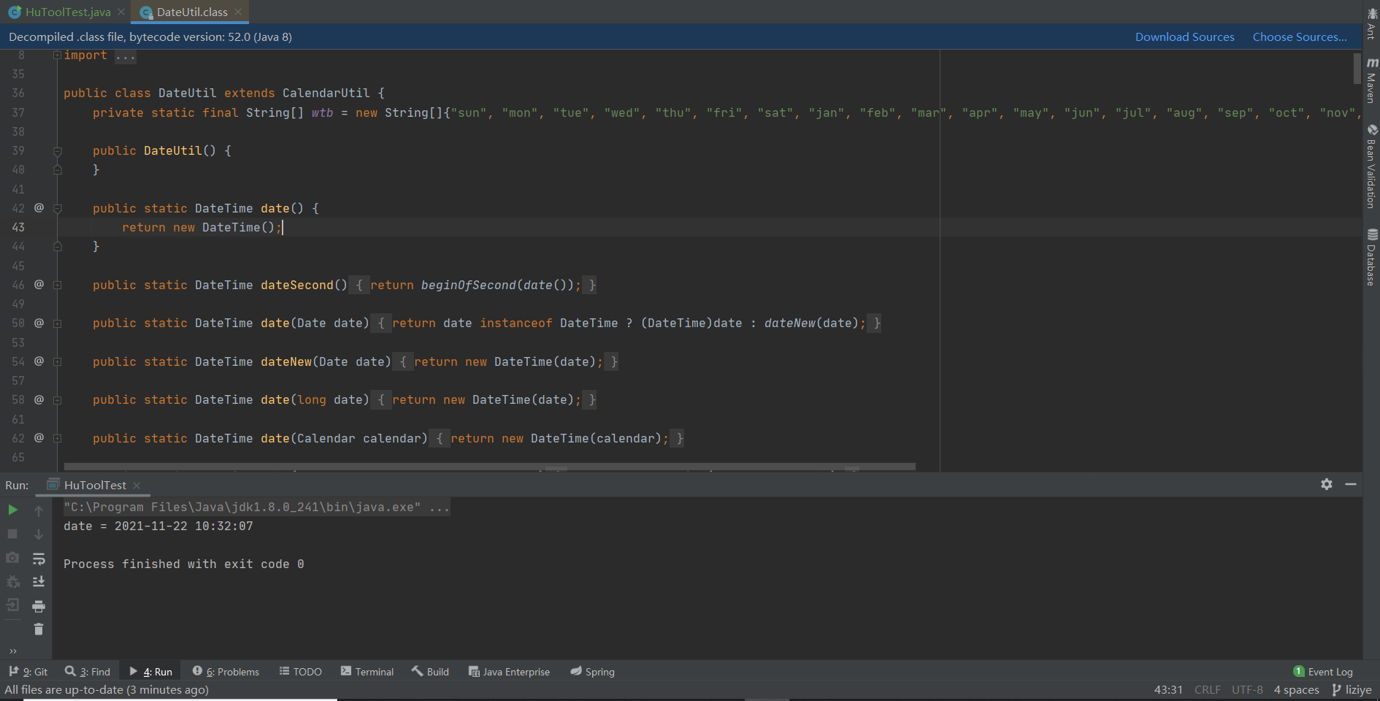This screenshot has height=701, width=1380.
Task: Expand date(Date date) method at line 50
Action: point(57,323)
